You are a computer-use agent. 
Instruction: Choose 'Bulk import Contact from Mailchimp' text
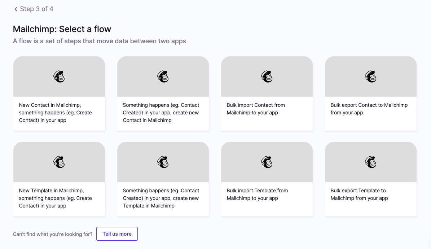(256, 109)
